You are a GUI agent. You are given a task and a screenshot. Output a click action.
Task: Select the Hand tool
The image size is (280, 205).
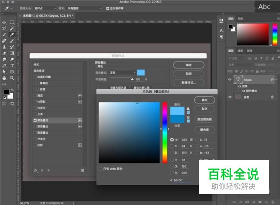tap(4, 78)
